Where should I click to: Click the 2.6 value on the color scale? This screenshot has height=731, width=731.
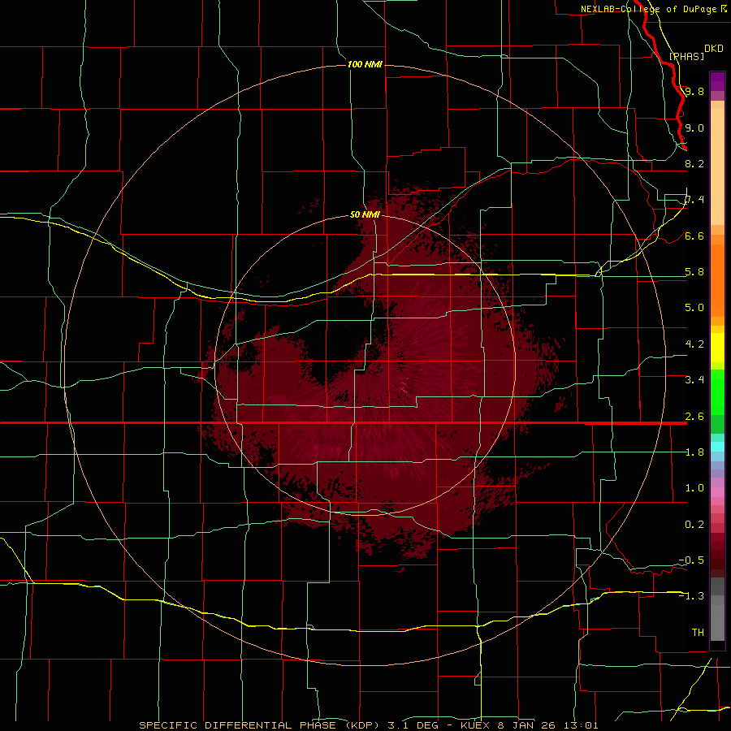(x=694, y=417)
